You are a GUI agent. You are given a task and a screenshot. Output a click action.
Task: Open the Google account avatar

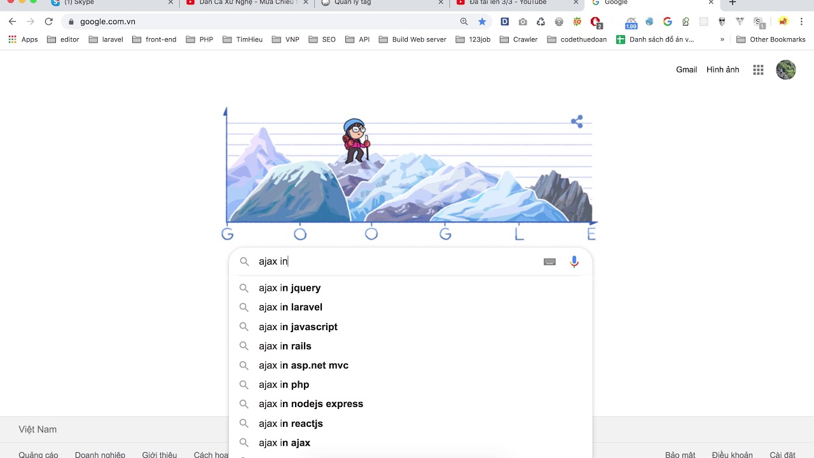(786, 70)
